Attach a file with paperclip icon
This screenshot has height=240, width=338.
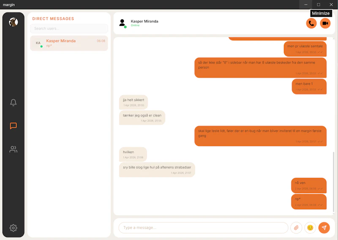pyautogui.click(x=296, y=227)
